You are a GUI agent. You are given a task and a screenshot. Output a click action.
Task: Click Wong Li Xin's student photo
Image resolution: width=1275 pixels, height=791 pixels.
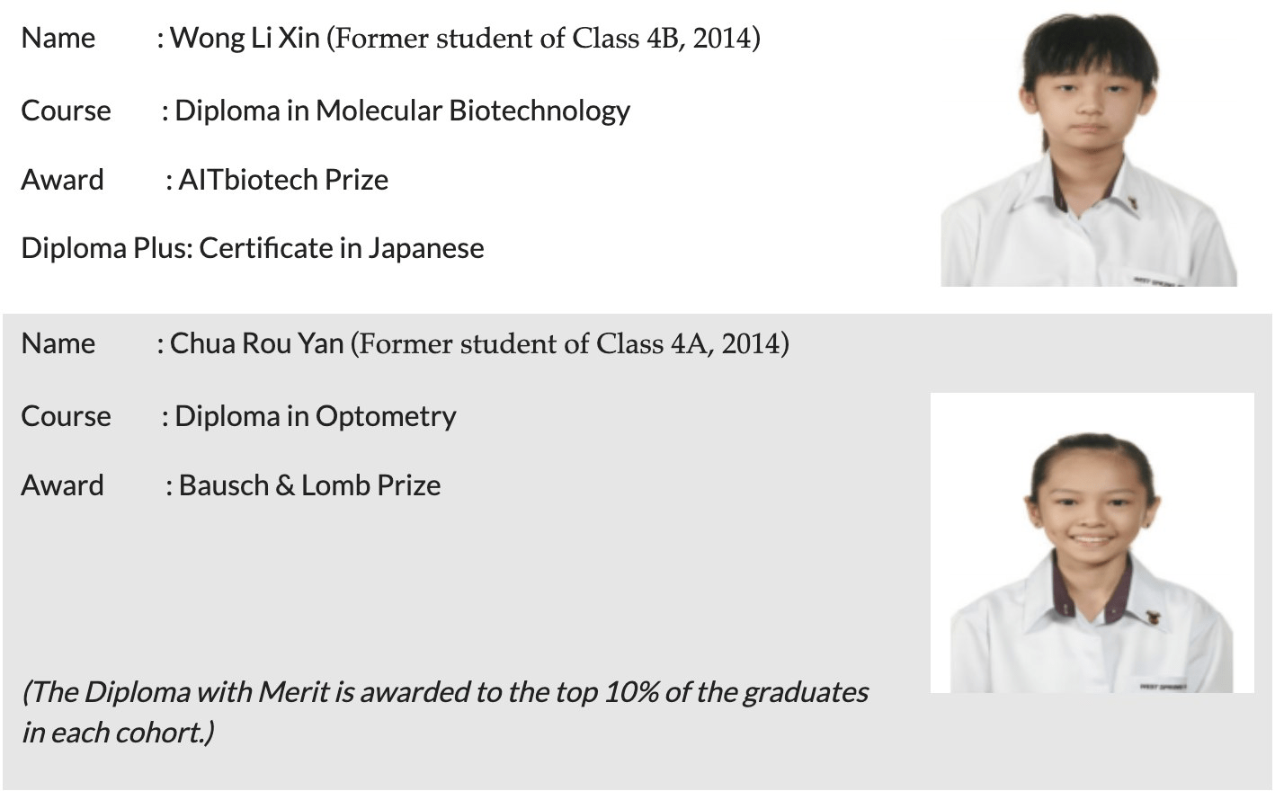pyautogui.click(x=1089, y=149)
